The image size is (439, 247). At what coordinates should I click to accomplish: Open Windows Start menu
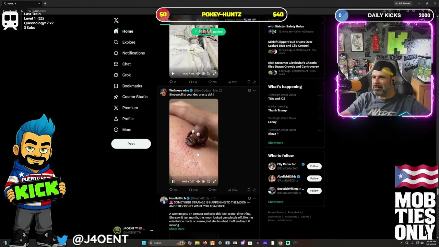[144, 243]
